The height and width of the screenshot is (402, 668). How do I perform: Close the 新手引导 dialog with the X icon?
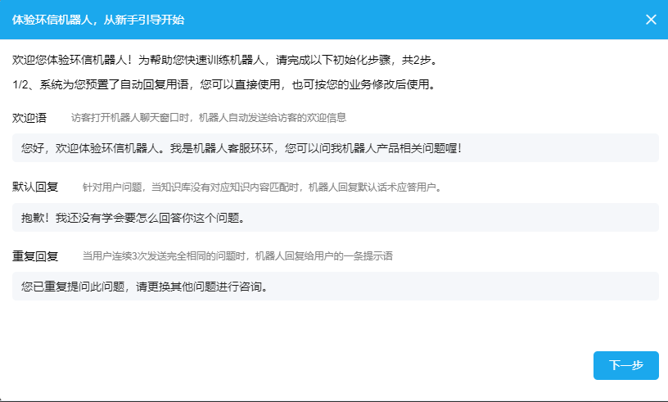651,20
